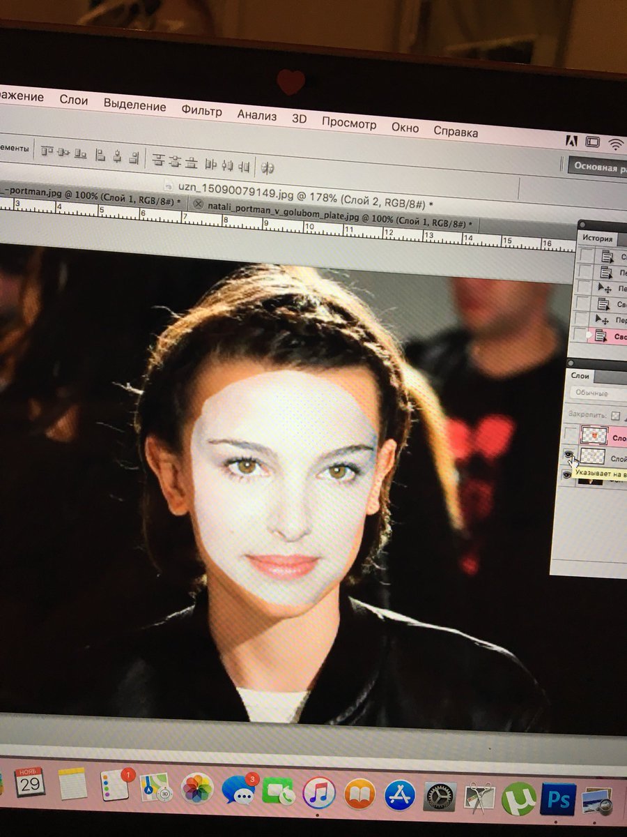Switch to the _portman.jpg @ 100% document tab

click(x=91, y=194)
